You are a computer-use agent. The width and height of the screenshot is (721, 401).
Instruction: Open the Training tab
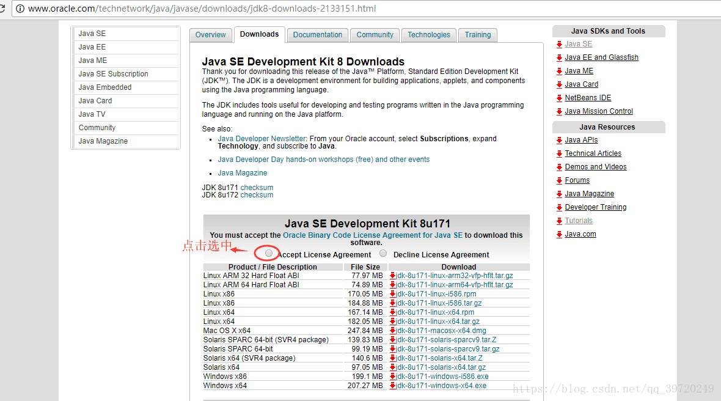(478, 35)
